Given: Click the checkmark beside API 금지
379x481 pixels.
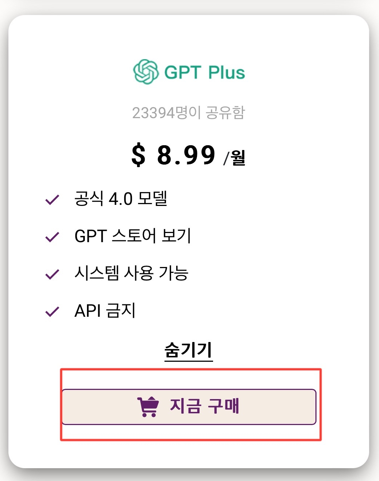Looking at the screenshot, I should pos(53,311).
